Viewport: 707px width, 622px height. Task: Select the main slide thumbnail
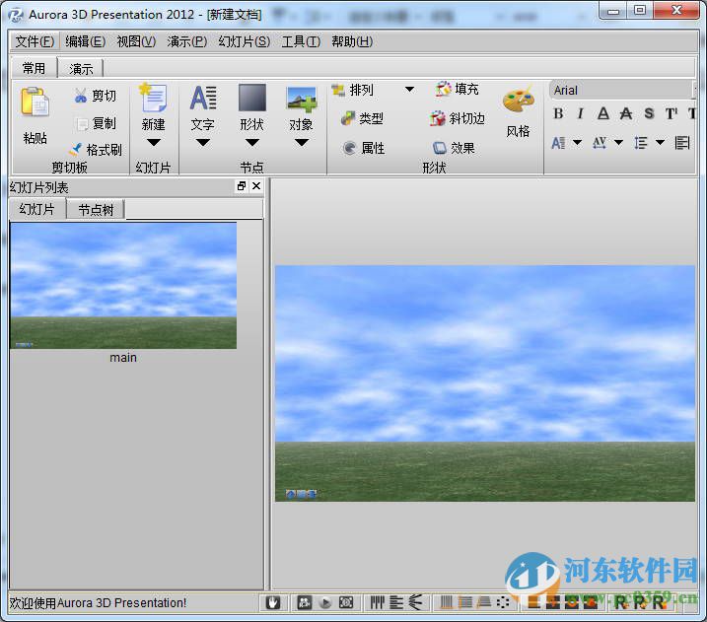(123, 286)
